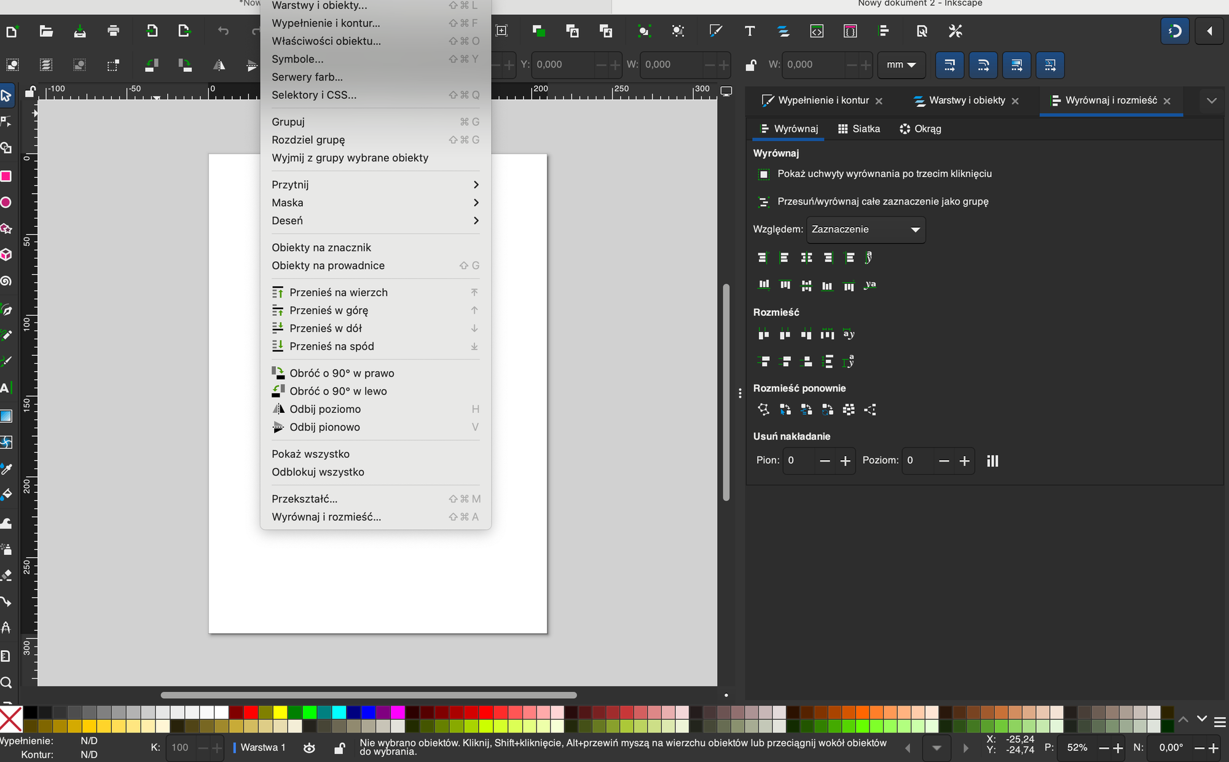Select the Rectangle tool
The height and width of the screenshot is (762, 1229).
6,176
